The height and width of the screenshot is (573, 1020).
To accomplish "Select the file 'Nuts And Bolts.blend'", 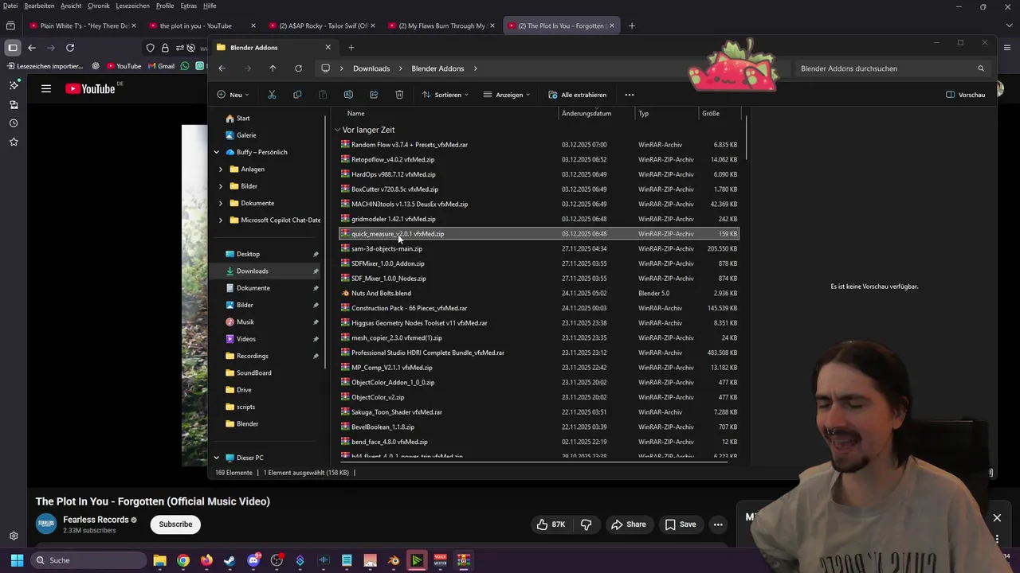I will click(x=381, y=293).
